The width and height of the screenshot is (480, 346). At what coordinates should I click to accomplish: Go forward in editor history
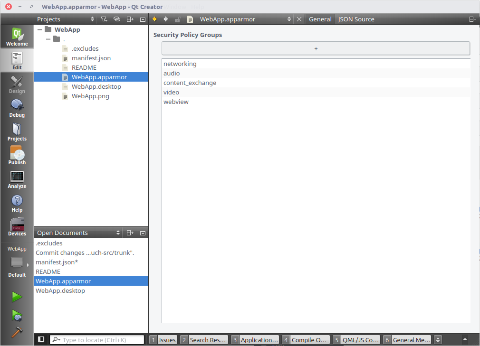point(165,19)
